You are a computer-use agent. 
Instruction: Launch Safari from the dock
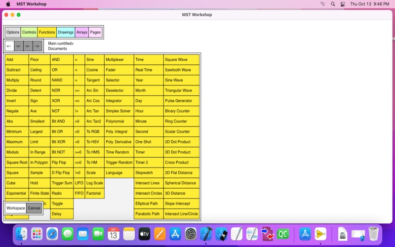pyautogui.click(x=52, y=233)
